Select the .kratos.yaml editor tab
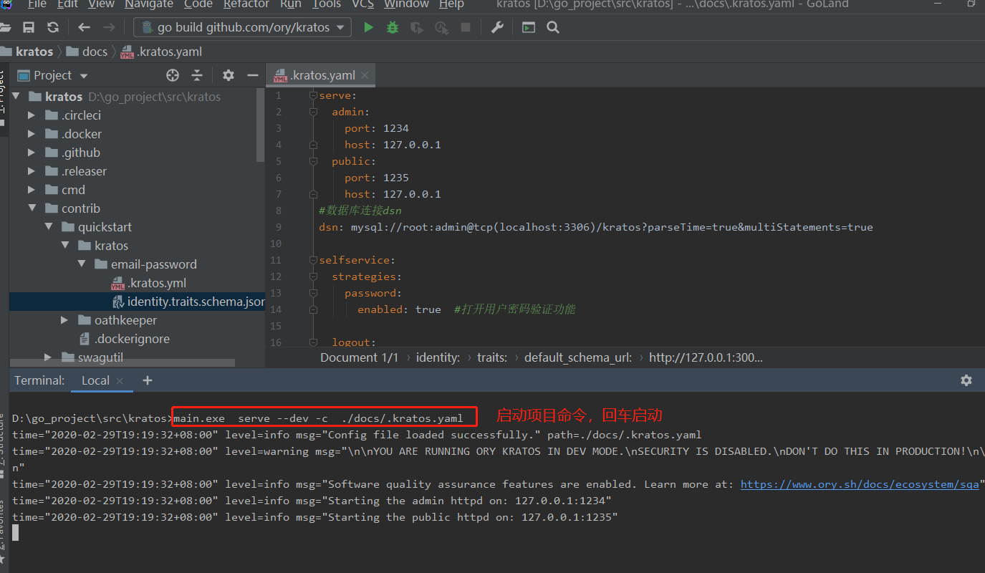 pyautogui.click(x=322, y=75)
